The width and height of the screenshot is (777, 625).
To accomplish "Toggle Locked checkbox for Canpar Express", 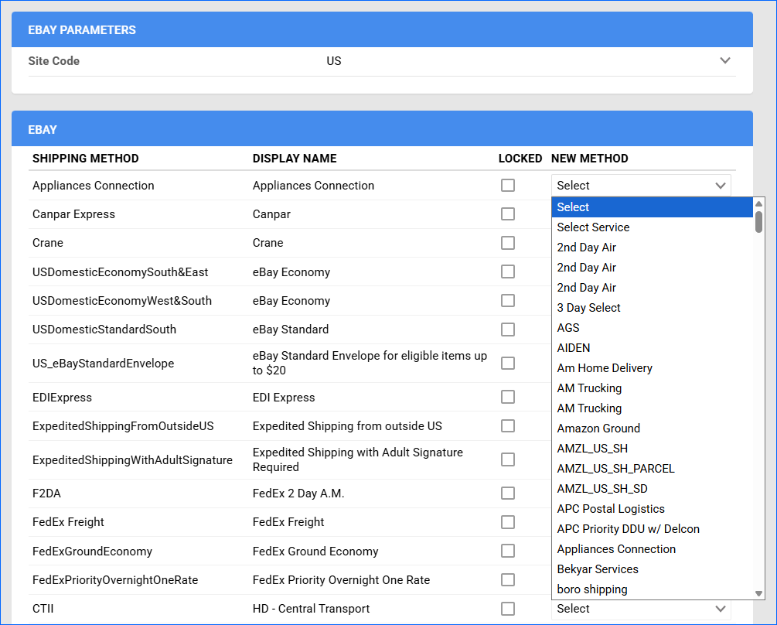I will click(x=508, y=214).
